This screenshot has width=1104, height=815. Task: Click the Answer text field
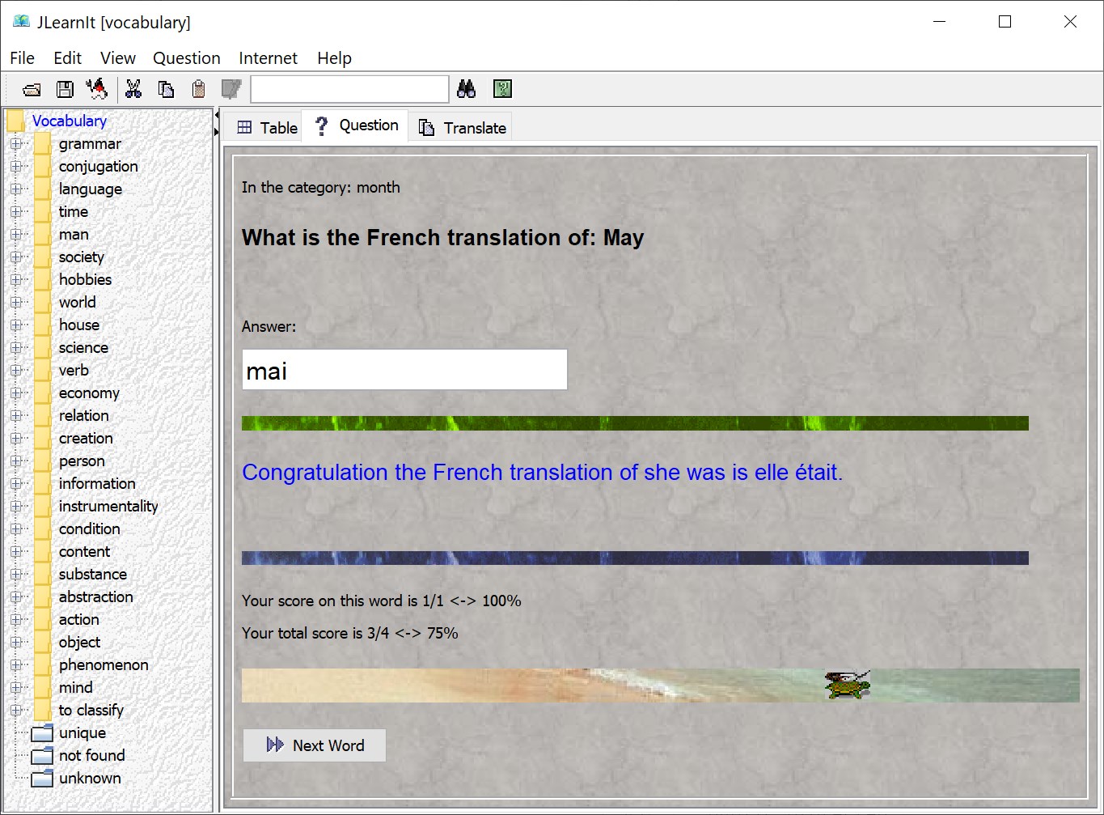pyautogui.click(x=404, y=371)
